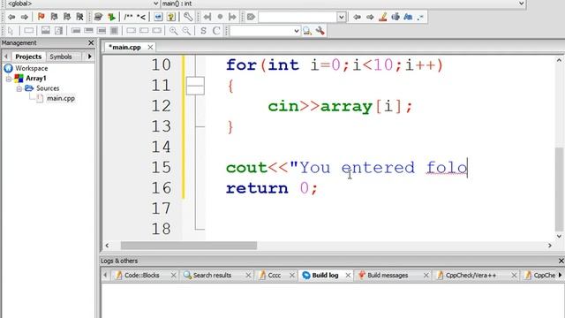Image resolution: width=565 pixels, height=318 pixels.
Task: Close the Management panel
Action: coord(91,43)
